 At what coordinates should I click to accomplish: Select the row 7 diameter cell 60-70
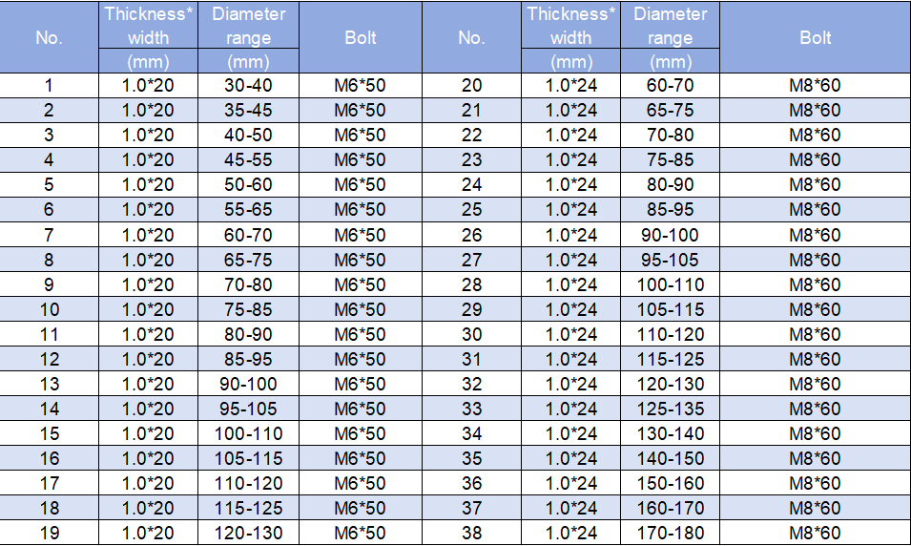pos(248,235)
